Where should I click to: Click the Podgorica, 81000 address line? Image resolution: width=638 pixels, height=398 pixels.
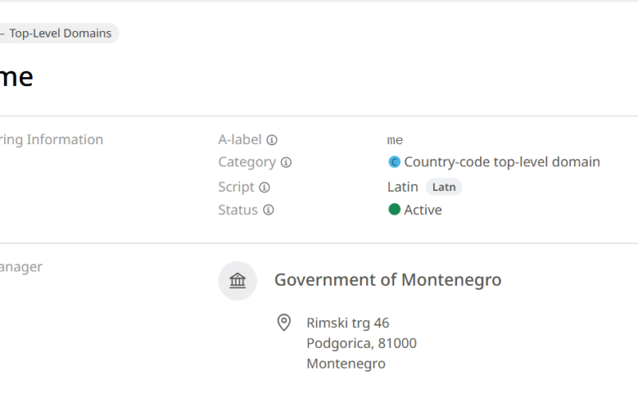tap(361, 343)
